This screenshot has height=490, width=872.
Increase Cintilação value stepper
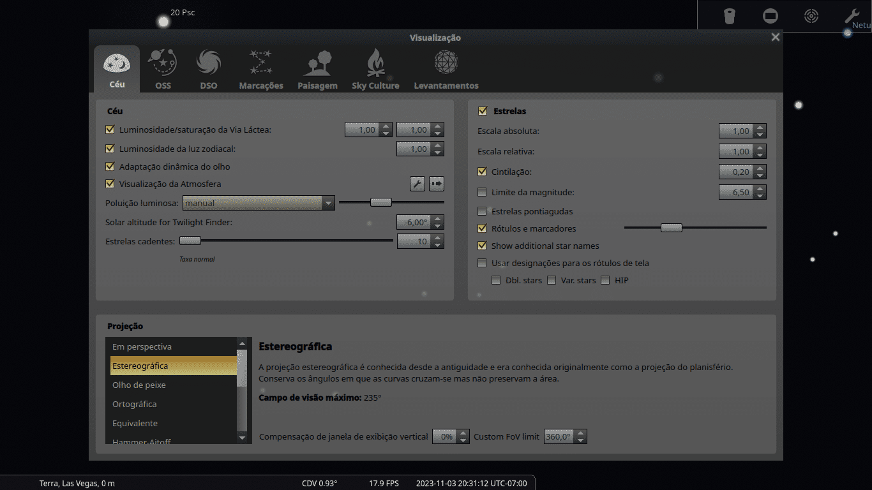760,168
